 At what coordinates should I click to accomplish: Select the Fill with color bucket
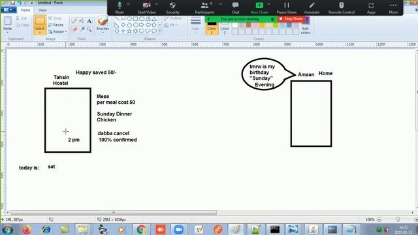click(82, 21)
